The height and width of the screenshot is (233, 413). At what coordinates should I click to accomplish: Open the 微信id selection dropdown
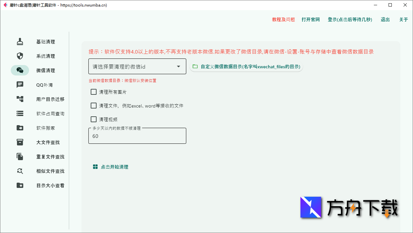click(x=137, y=66)
